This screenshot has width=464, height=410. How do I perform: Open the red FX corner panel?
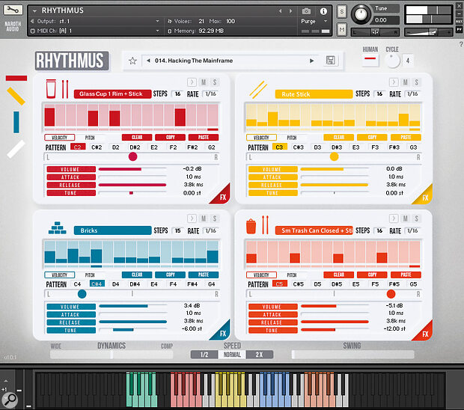point(222,196)
